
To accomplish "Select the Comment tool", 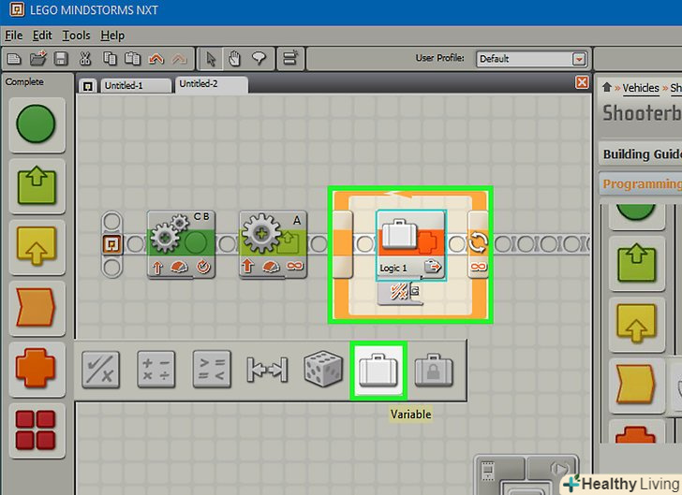I will [259, 57].
